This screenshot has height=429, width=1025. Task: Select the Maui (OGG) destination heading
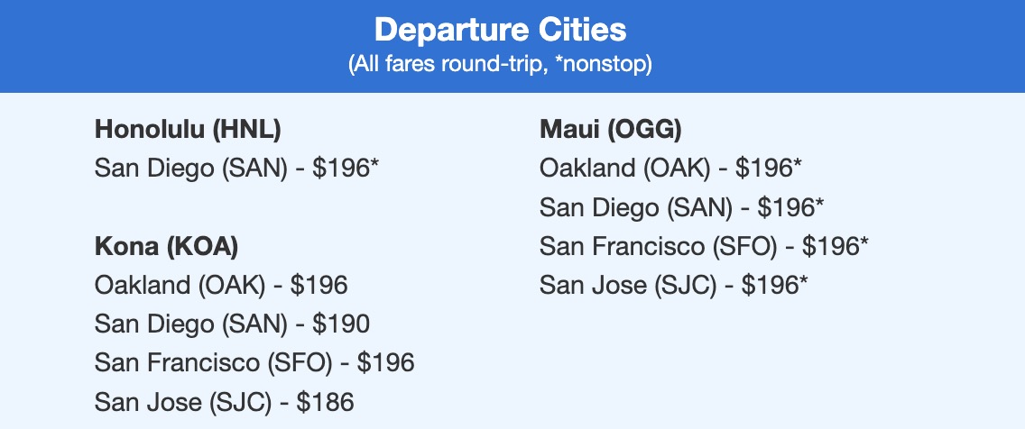click(x=610, y=130)
